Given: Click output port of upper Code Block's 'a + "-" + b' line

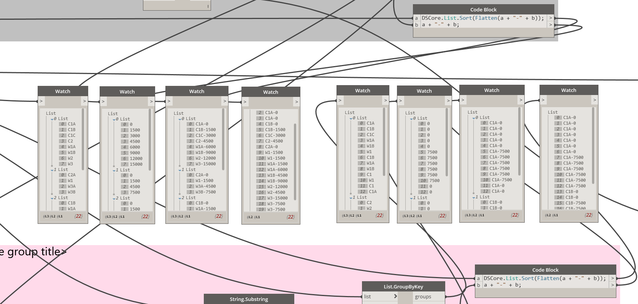Looking at the screenshot, I should click(x=551, y=25).
